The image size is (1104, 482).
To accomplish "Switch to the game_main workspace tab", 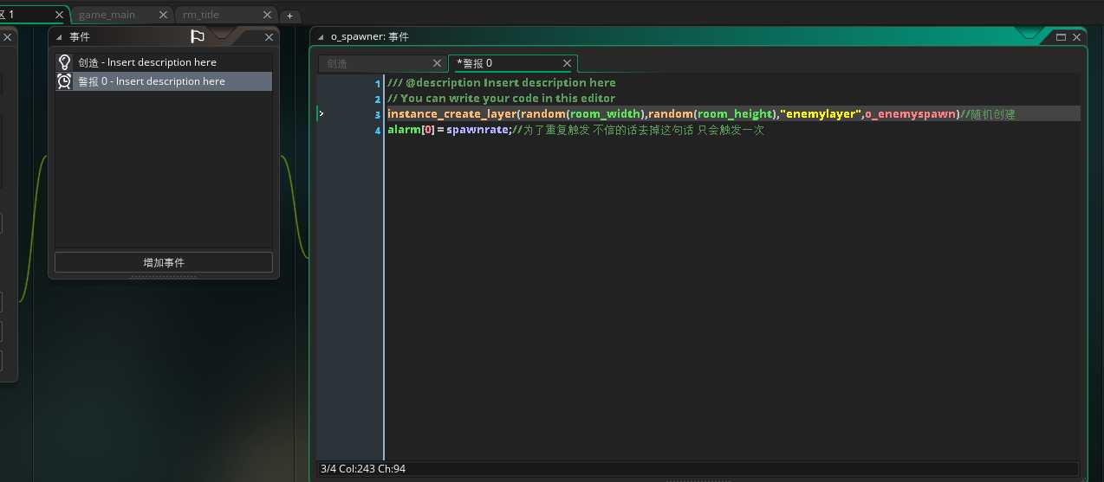I will [107, 15].
